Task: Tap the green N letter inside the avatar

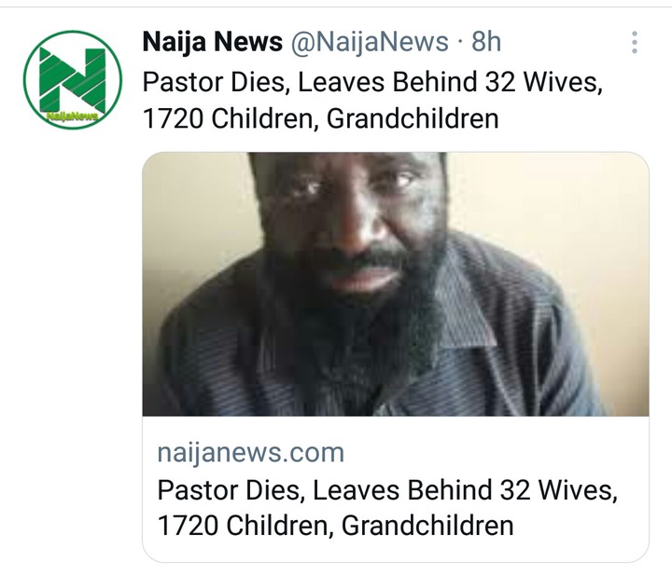Action: [x=72, y=78]
